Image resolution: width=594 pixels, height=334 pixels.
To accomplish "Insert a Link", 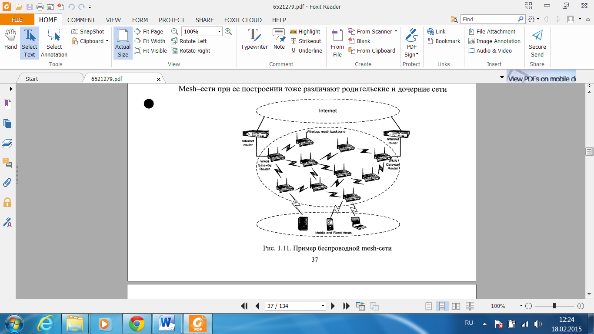I will [x=436, y=31].
